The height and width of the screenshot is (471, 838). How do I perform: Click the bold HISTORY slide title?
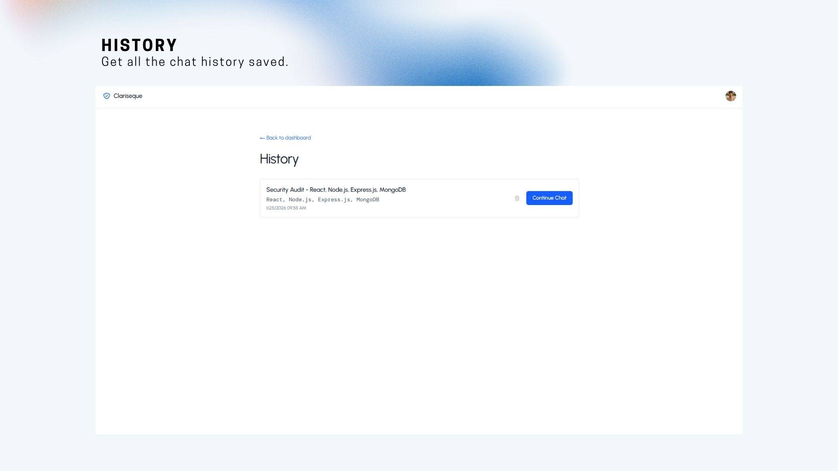[139, 45]
